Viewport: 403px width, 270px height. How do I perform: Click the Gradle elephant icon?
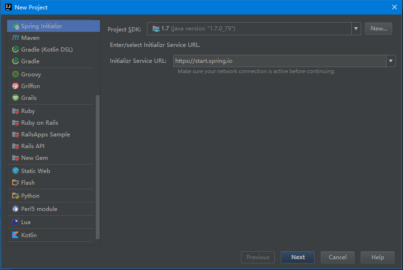point(15,61)
